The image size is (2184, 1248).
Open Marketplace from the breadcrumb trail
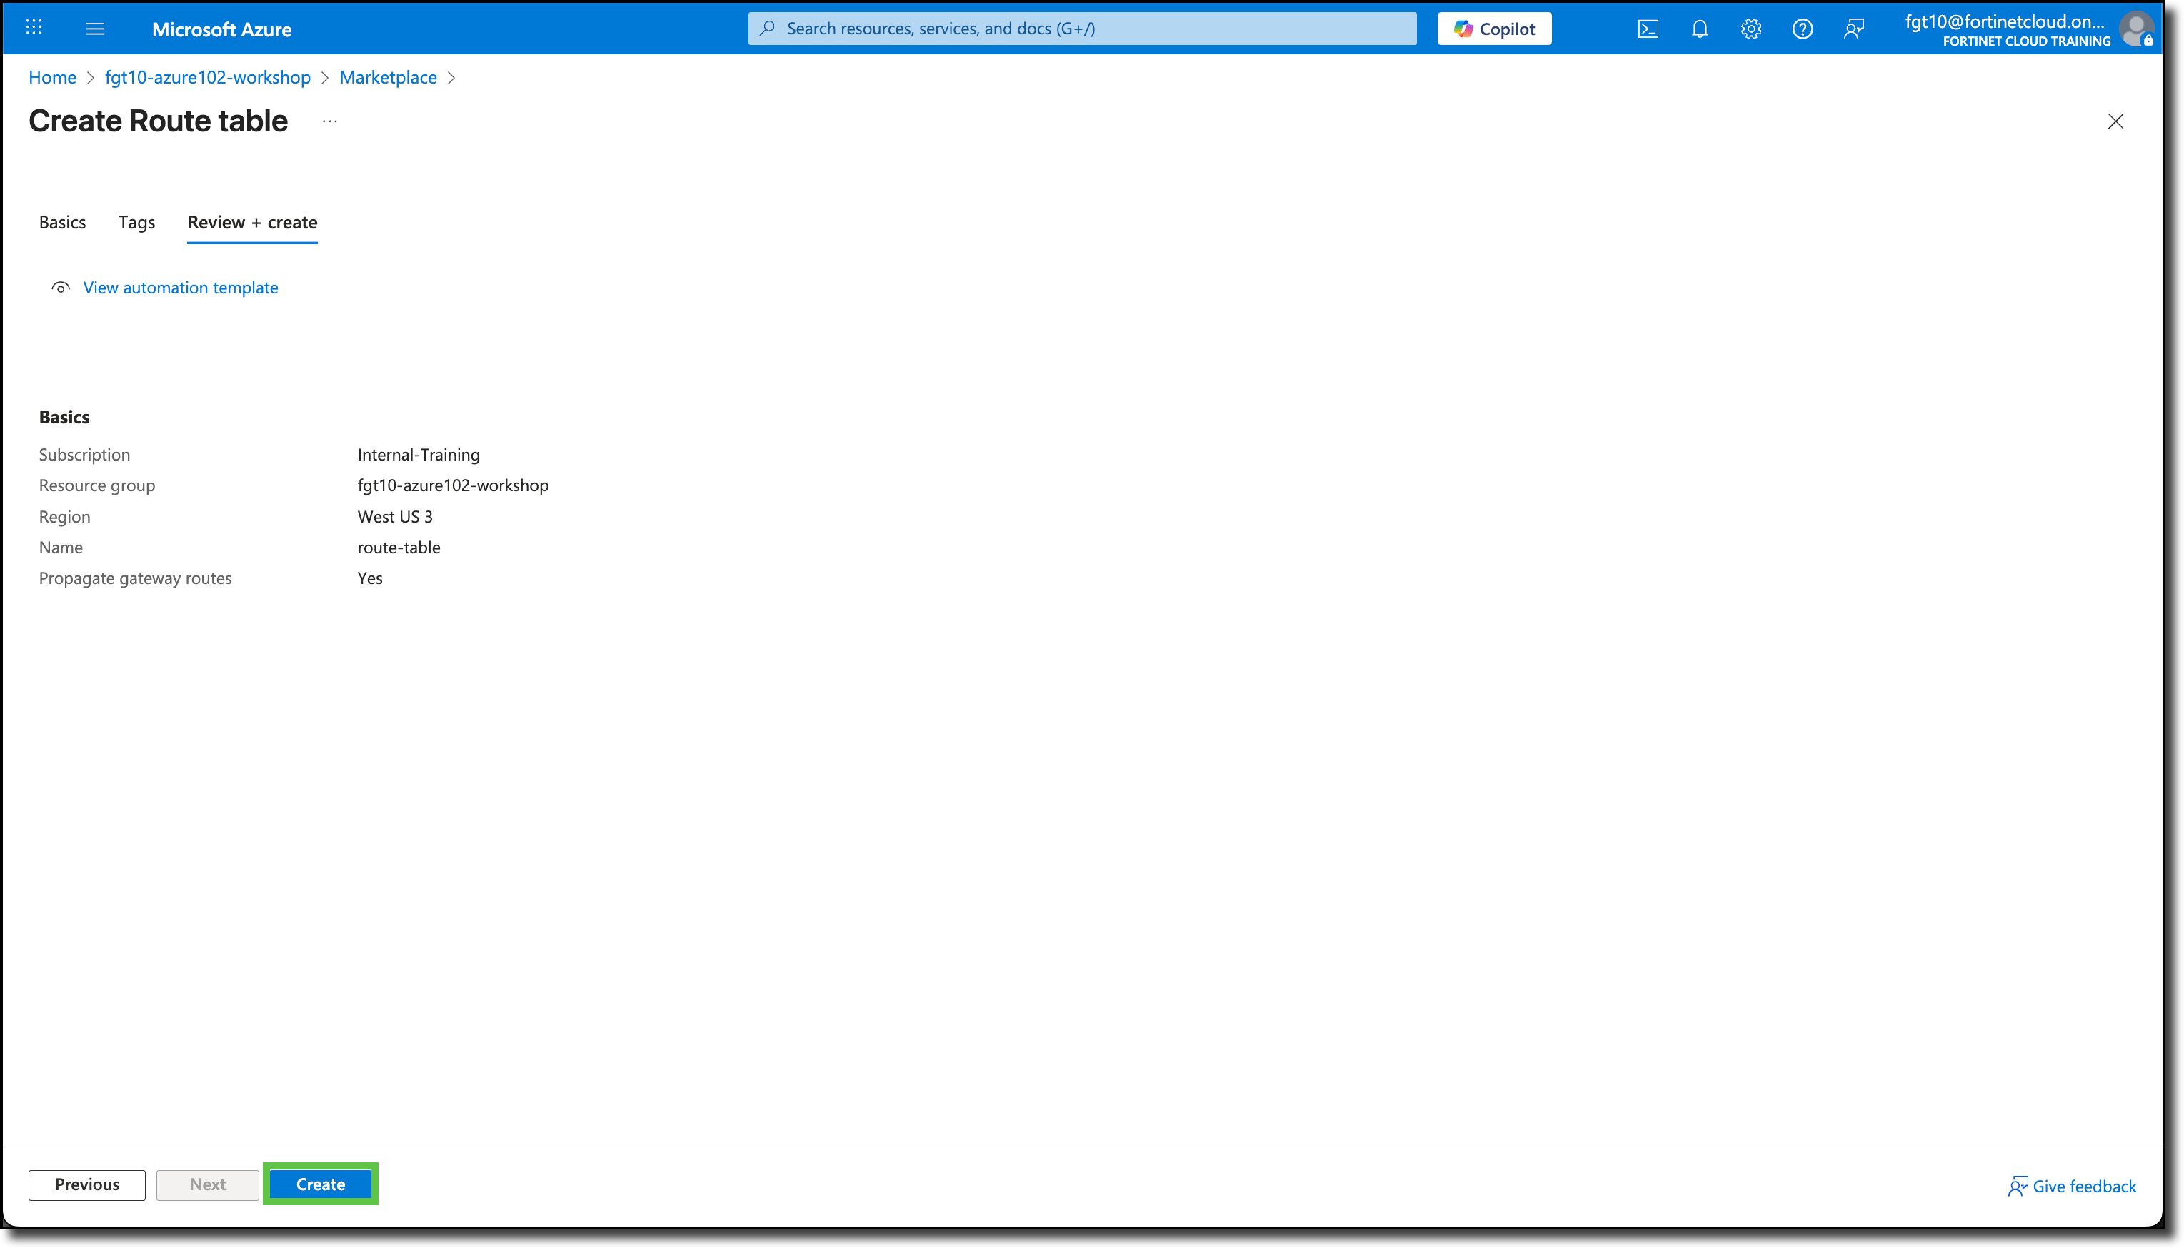tap(387, 77)
